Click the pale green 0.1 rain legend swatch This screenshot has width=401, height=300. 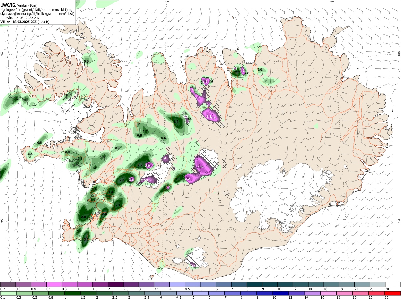pyautogui.click(x=8, y=293)
